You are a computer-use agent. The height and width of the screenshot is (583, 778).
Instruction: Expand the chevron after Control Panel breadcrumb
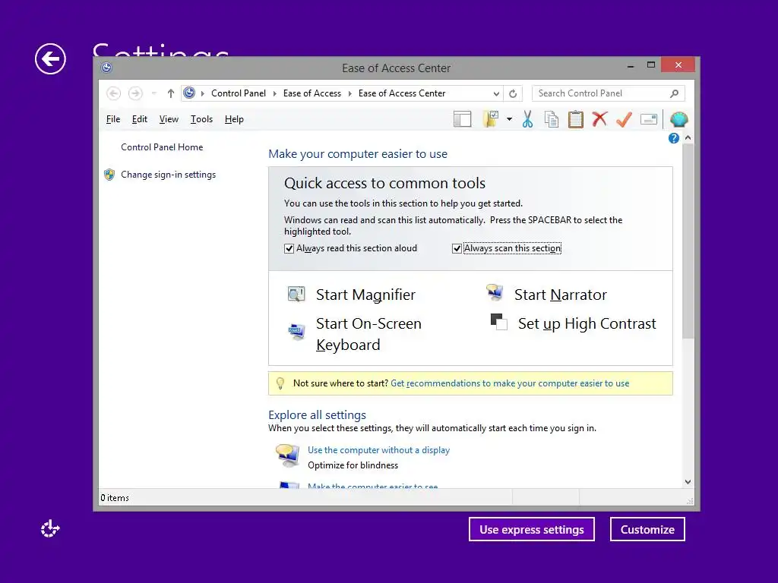point(274,93)
